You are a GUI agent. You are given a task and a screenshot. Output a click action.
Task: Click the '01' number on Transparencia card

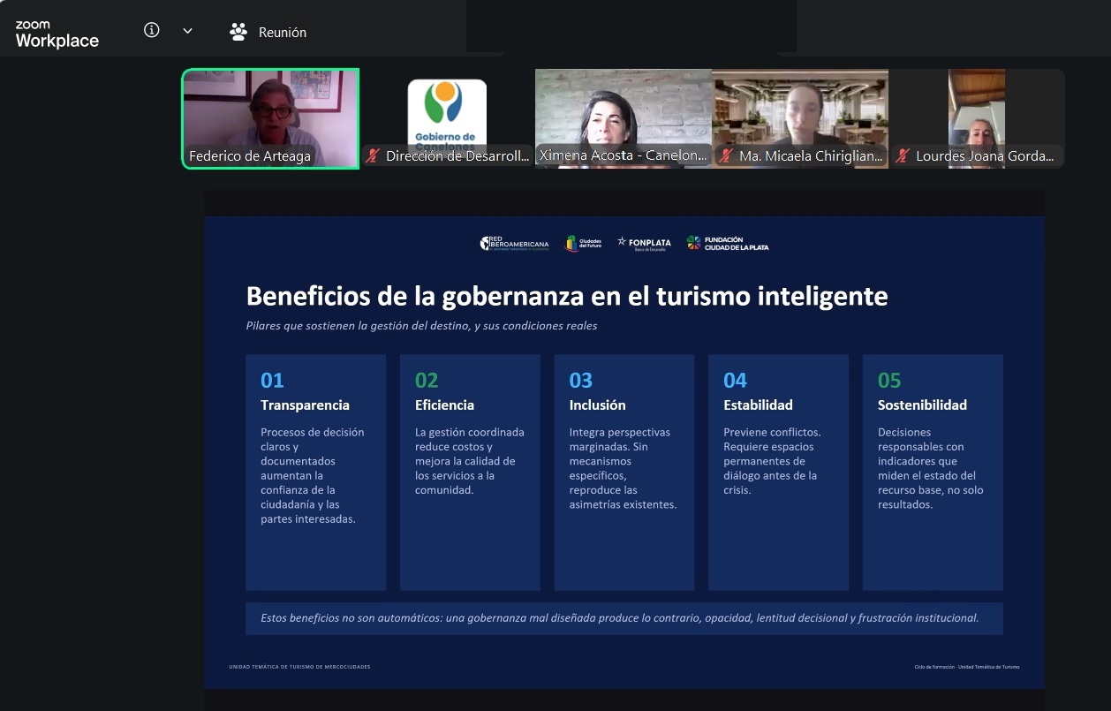272,381
